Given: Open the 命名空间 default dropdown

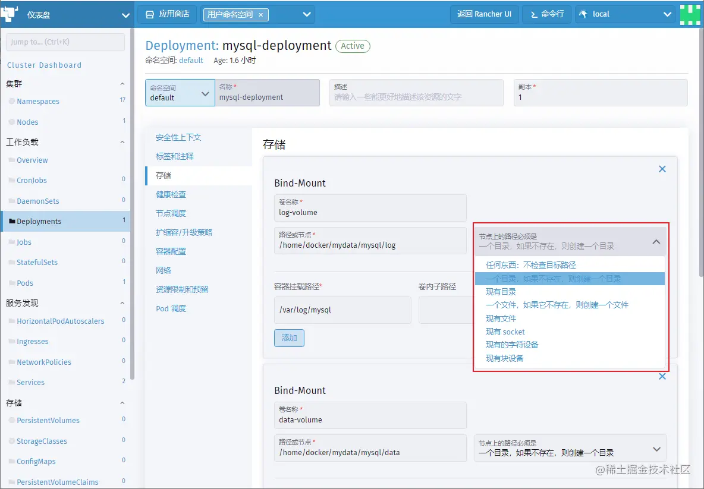Looking at the screenshot, I should point(180,93).
